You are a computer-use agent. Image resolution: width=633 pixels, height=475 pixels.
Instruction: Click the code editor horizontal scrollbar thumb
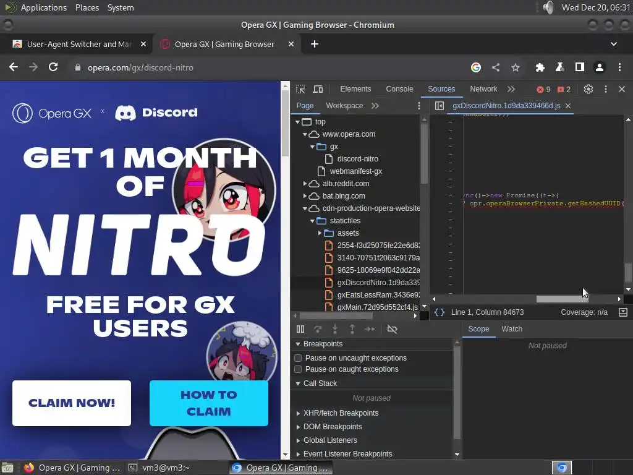point(562,299)
